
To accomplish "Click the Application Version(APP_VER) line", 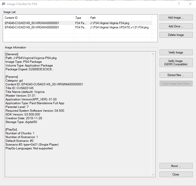I will [31, 99].
